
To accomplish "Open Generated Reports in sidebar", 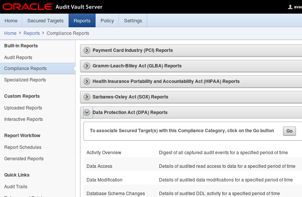I will click(x=24, y=159).
